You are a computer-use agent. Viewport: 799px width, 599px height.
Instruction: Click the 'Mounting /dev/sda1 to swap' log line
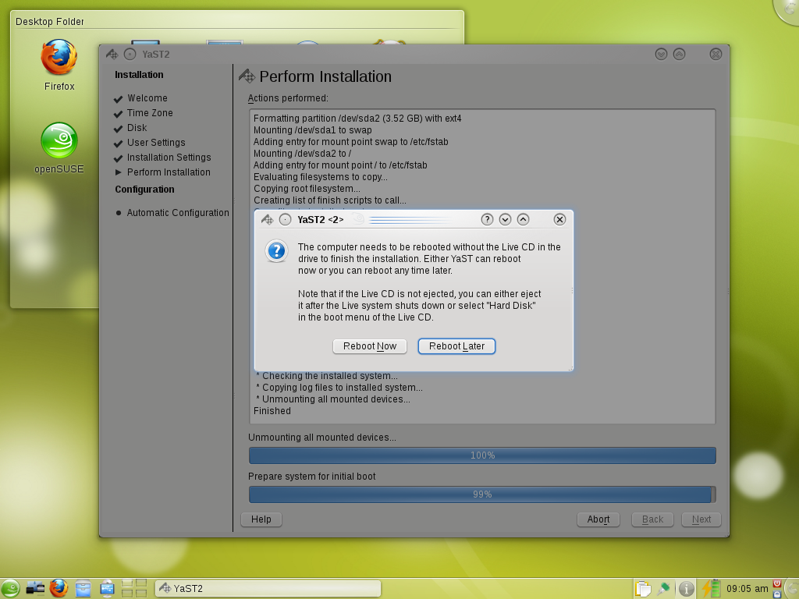312,130
